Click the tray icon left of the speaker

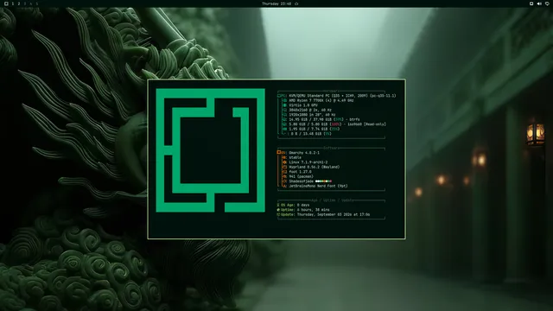531,3
